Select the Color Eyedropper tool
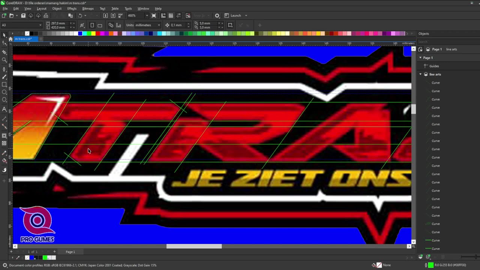The image size is (480, 270). [4, 153]
